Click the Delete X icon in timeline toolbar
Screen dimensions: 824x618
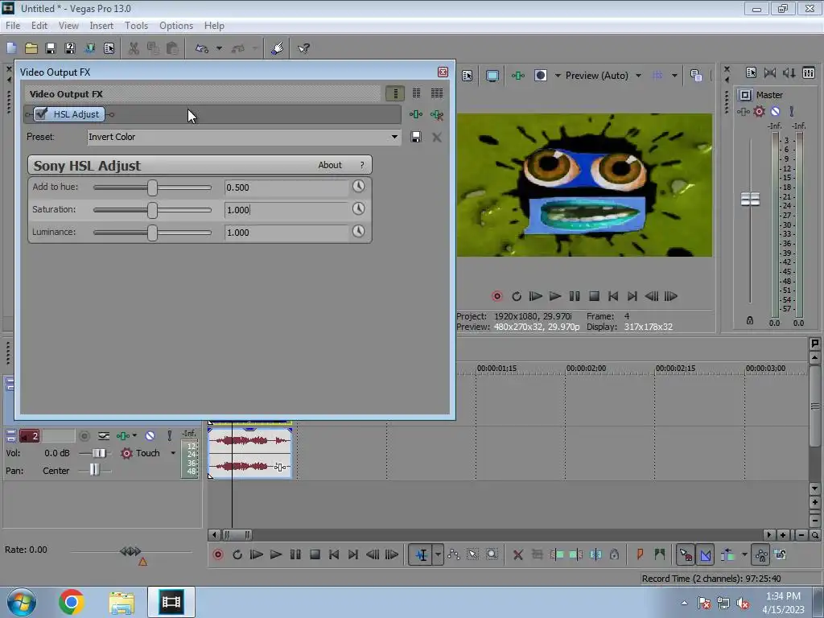[x=517, y=554]
